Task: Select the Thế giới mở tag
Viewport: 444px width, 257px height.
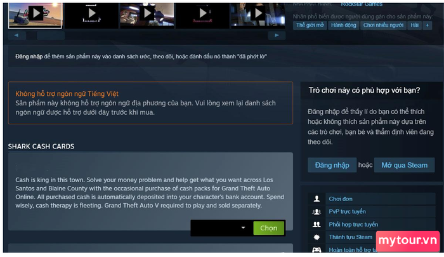Action: pos(310,25)
